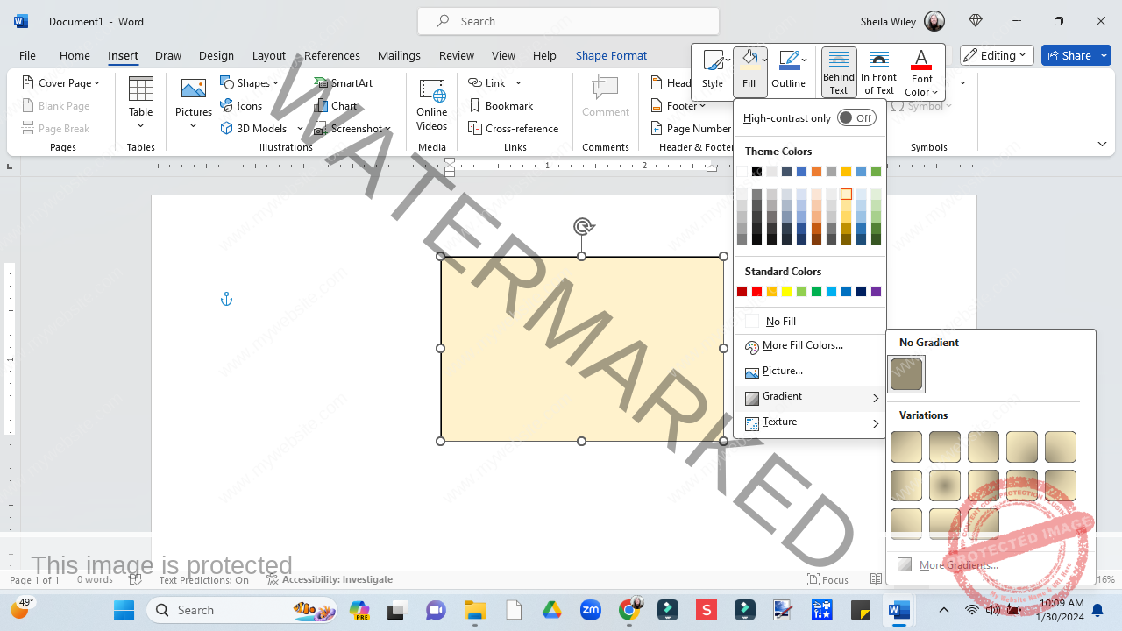Insert a Cross-reference
The width and height of the screenshot is (1122, 631).
514,128
